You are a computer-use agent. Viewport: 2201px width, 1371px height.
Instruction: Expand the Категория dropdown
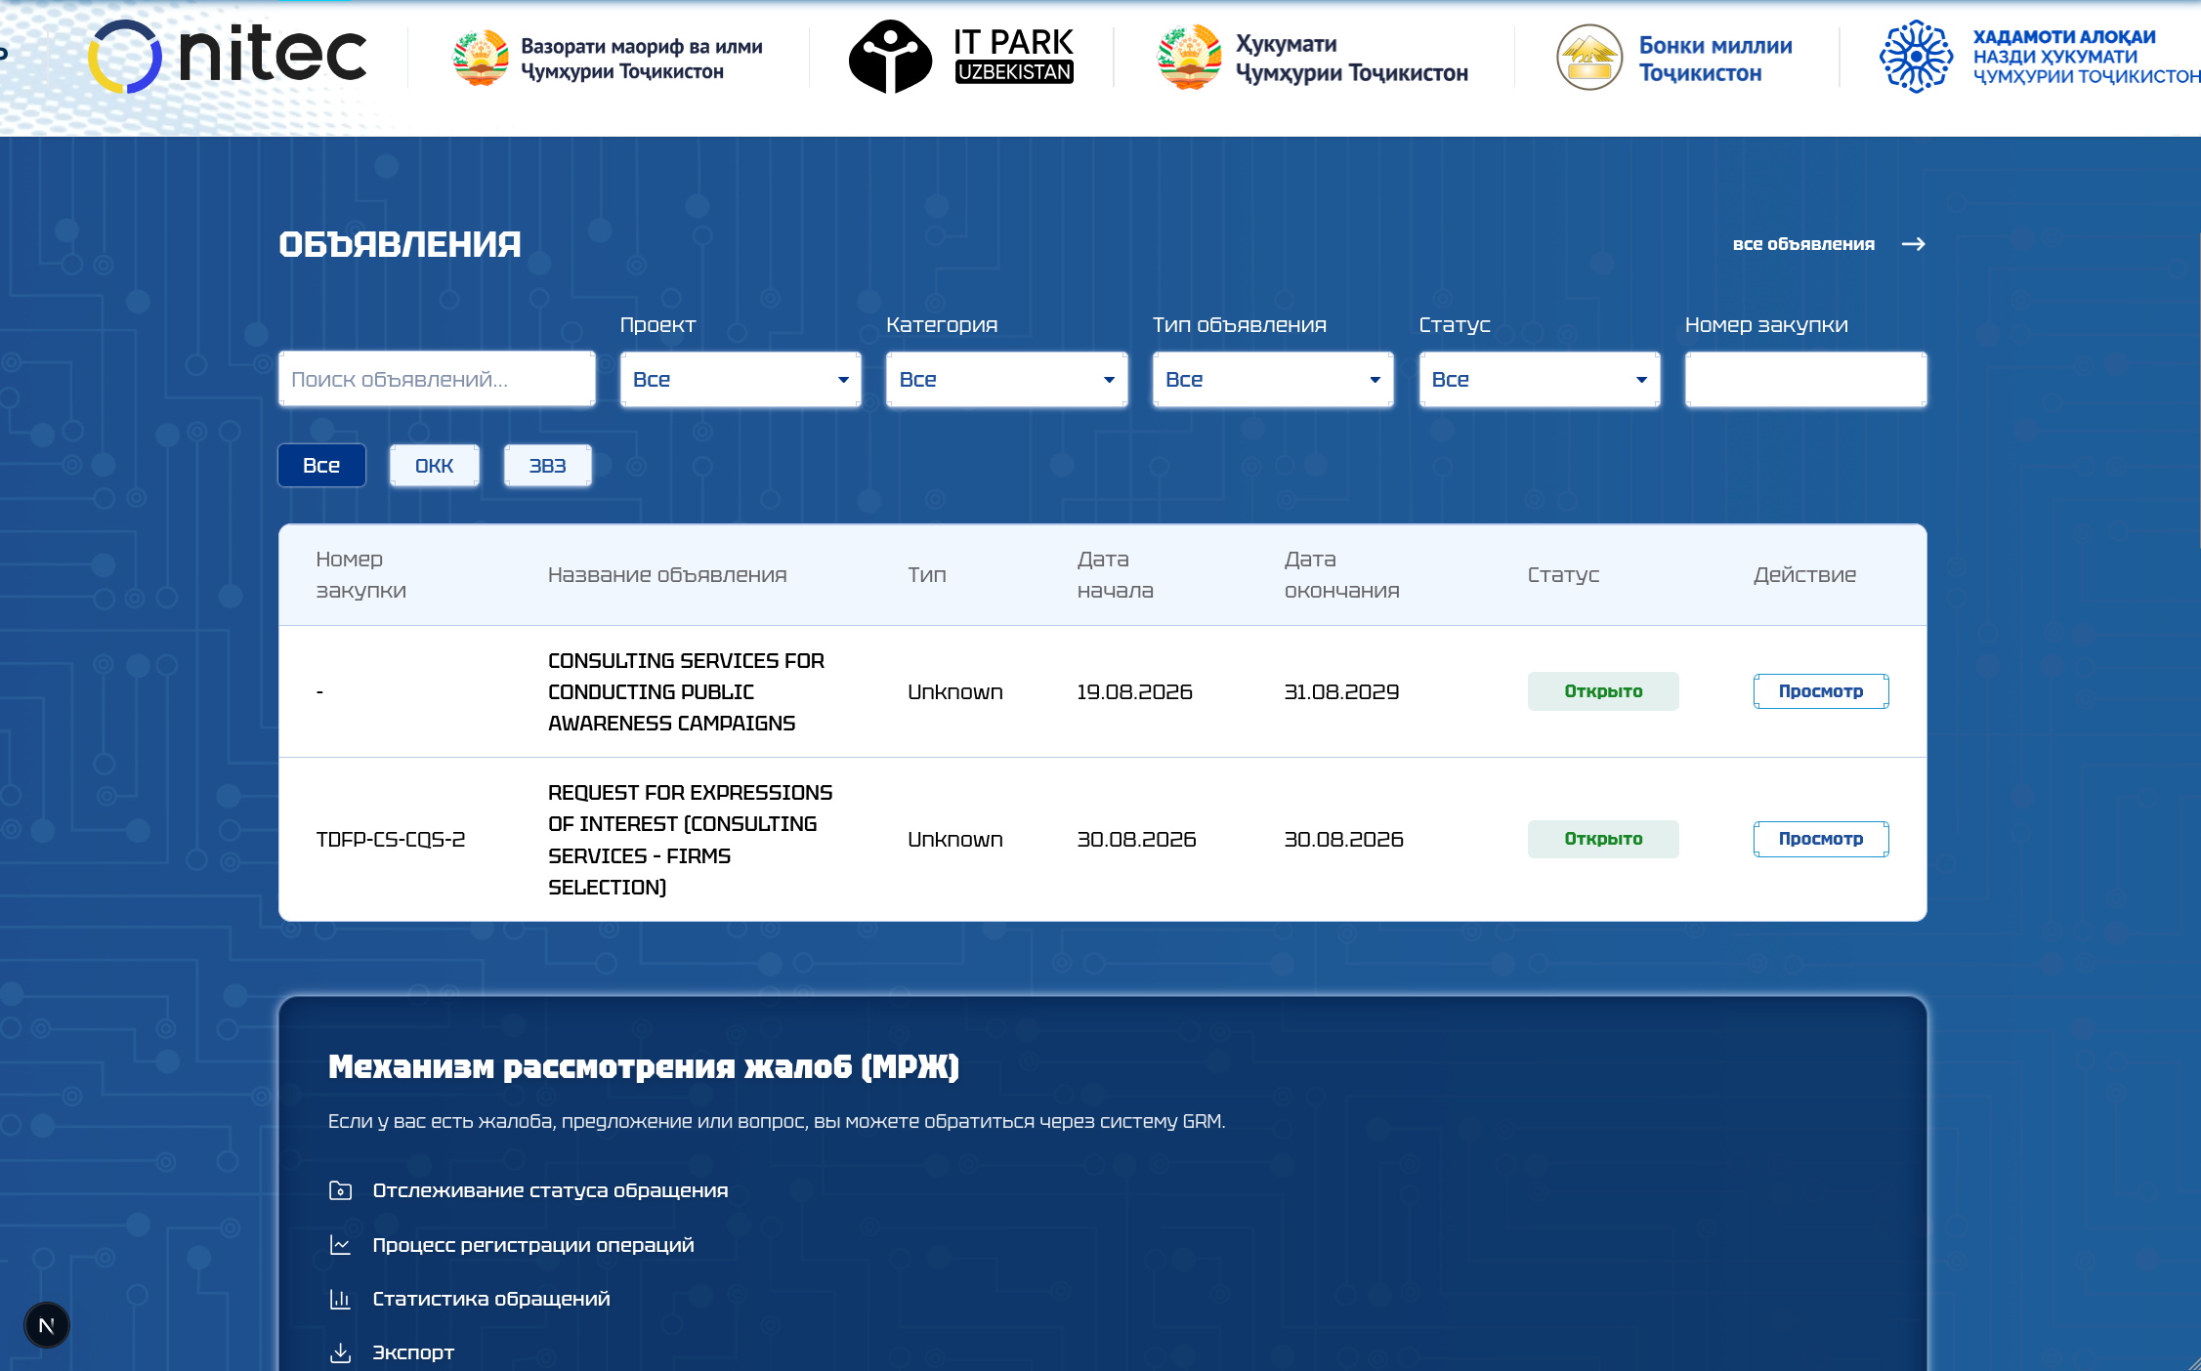click(1006, 380)
